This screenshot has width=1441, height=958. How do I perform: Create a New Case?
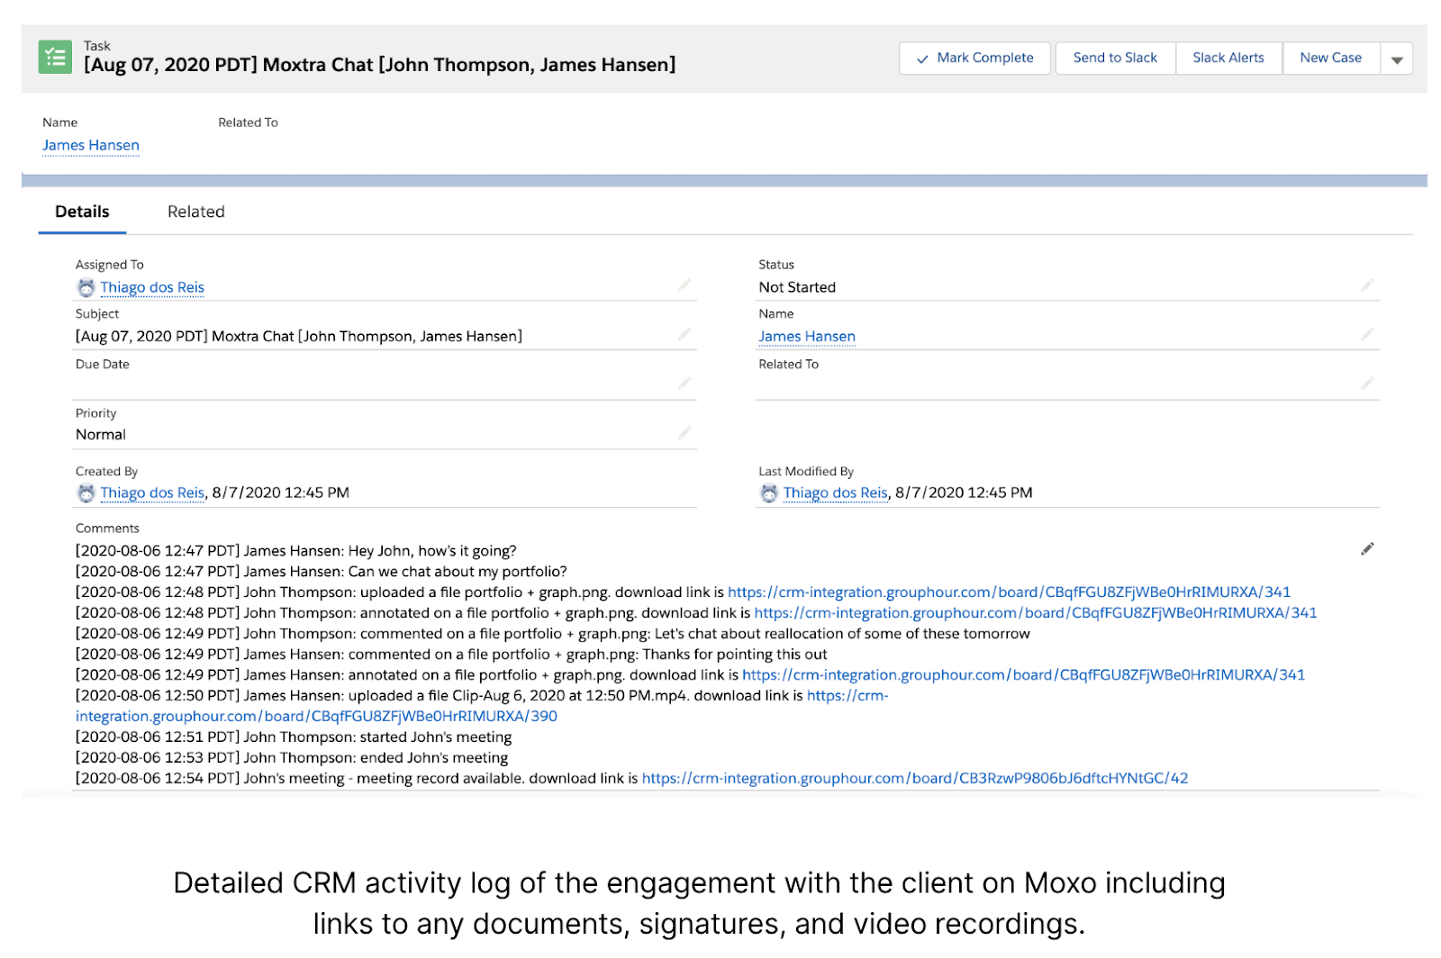pyautogui.click(x=1330, y=58)
